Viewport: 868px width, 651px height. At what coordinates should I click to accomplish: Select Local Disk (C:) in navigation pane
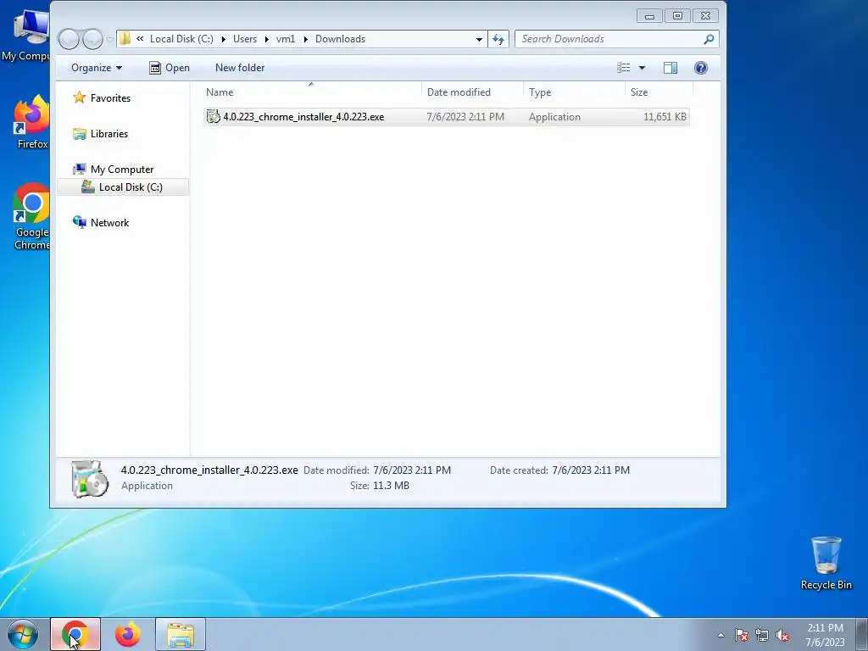(131, 187)
